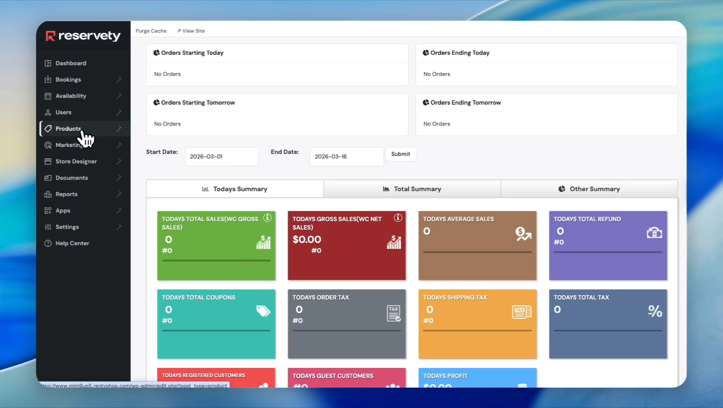Expand the Settings submenu chevron
The image size is (723, 408).
click(119, 227)
